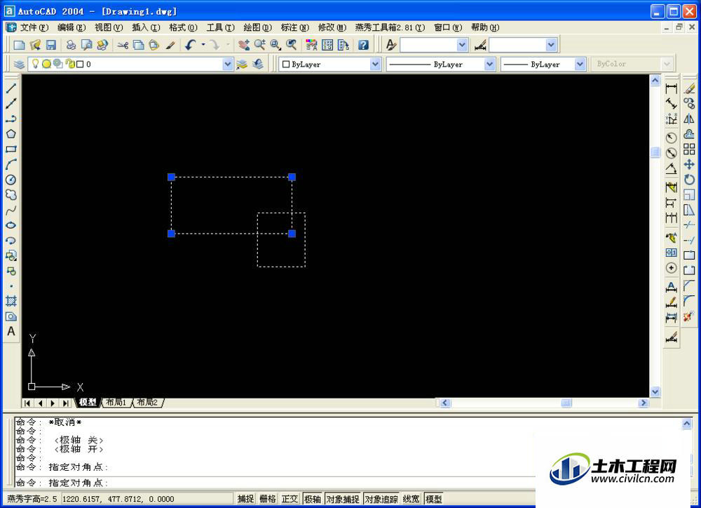
Task: Toggle 极轴 polar tracking
Action: [313, 499]
